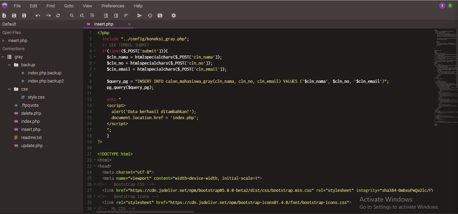Redo the last undone edit

(x=48, y=15)
